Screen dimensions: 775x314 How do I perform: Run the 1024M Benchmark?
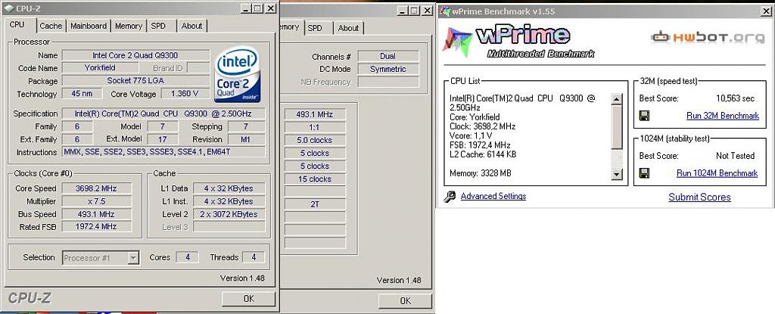(717, 173)
